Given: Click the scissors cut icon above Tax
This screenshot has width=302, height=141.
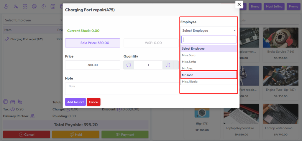Looking at the screenshot, I should (x=20, y=102).
